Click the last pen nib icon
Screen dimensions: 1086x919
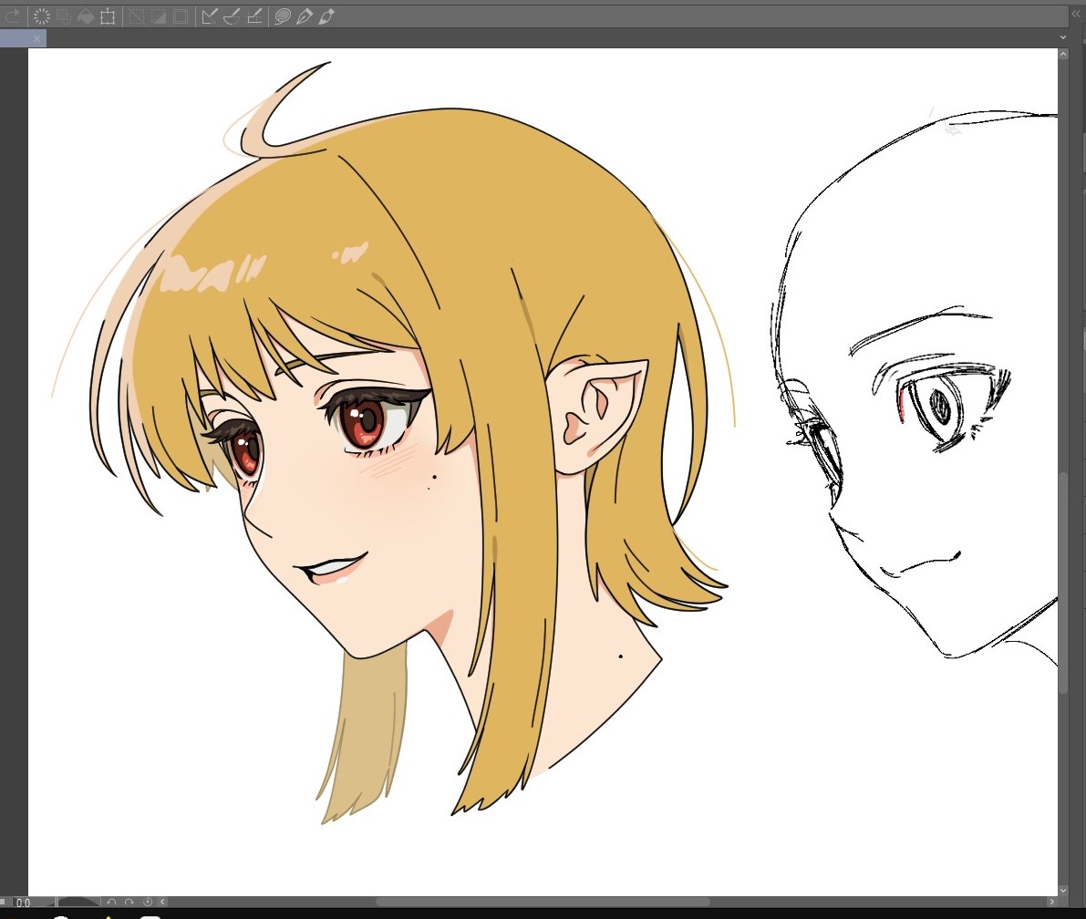(327, 15)
